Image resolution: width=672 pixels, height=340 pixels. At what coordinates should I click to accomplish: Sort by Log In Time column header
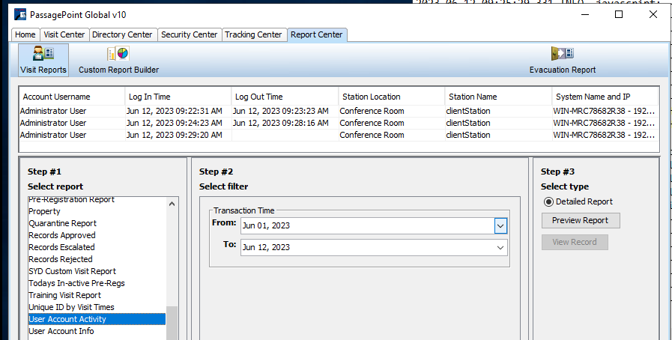[150, 97]
